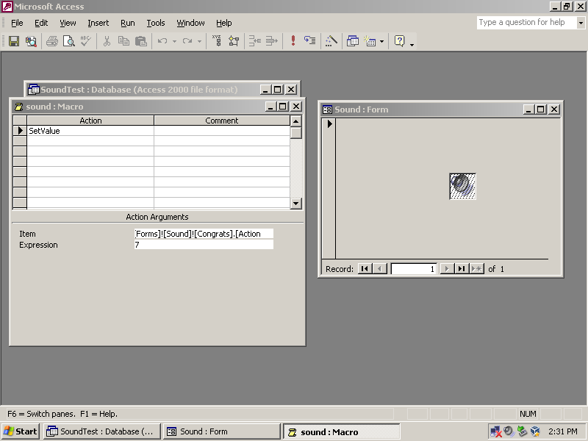Viewport: 588px width, 441px height.
Task: Open Toolbar Options arrow at toolbar end
Action: pos(412,44)
